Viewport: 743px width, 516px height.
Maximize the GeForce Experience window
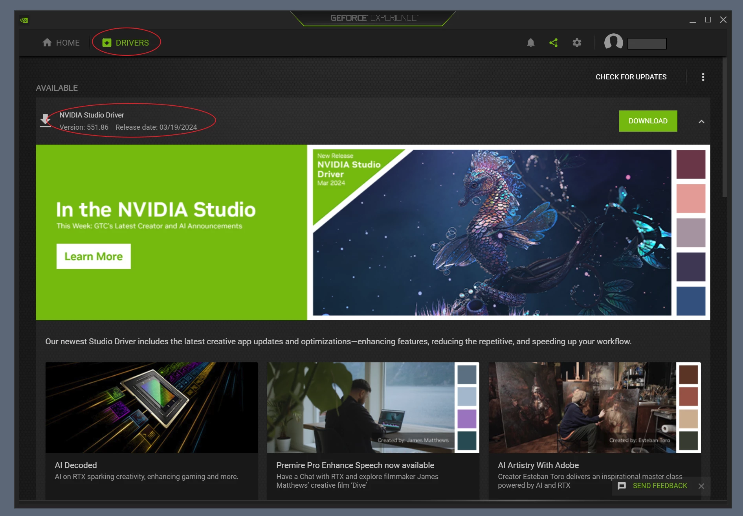pos(708,20)
